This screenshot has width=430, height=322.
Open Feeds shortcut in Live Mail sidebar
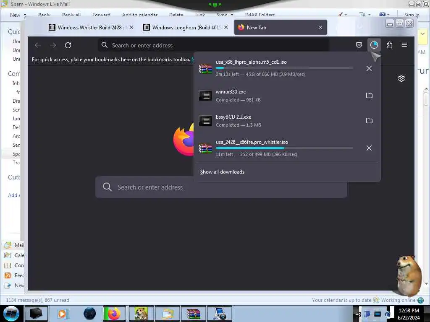(x=14, y=275)
